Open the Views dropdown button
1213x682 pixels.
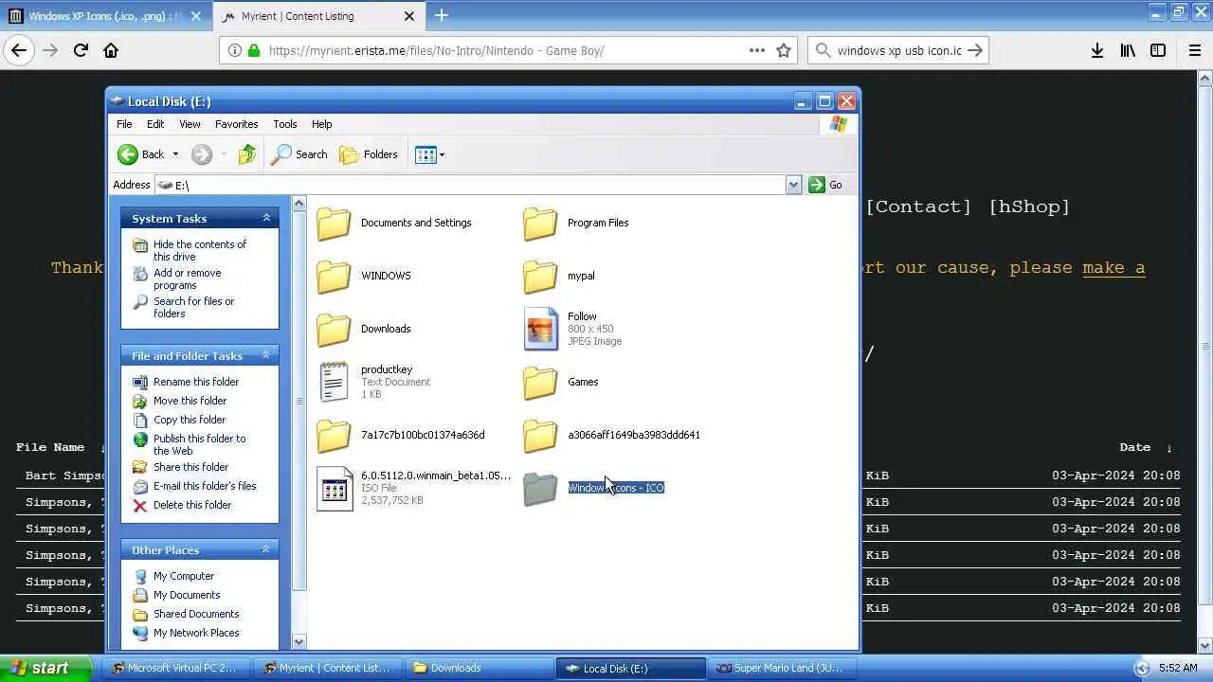coord(429,154)
